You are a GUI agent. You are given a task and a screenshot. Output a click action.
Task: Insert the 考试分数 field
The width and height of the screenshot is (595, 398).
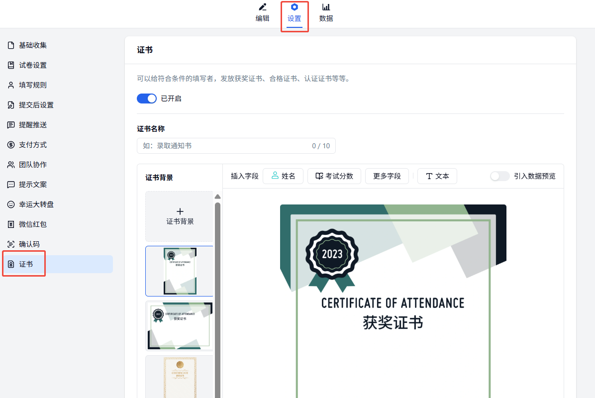point(334,176)
